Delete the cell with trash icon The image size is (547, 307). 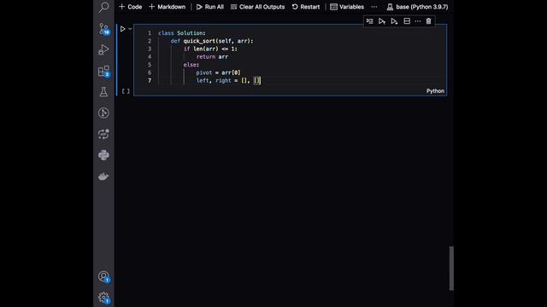tap(429, 21)
